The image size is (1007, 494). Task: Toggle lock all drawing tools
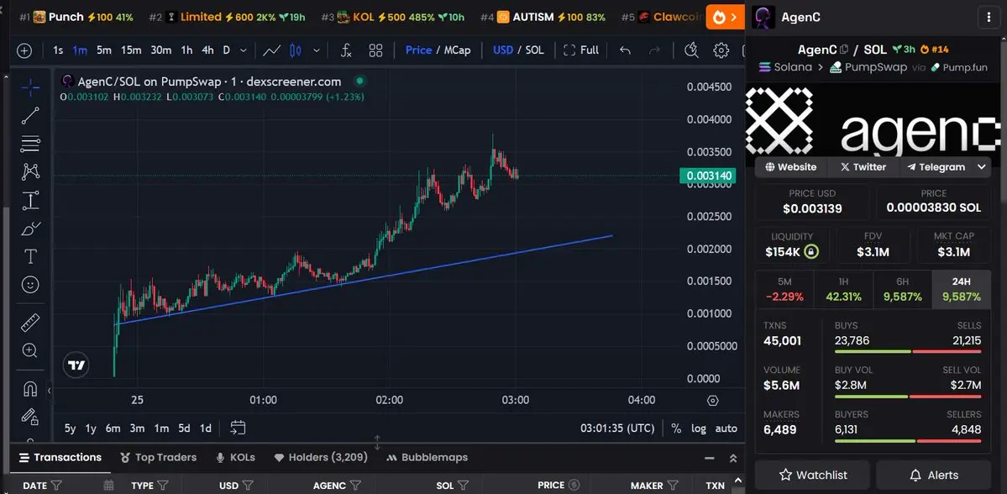30,417
